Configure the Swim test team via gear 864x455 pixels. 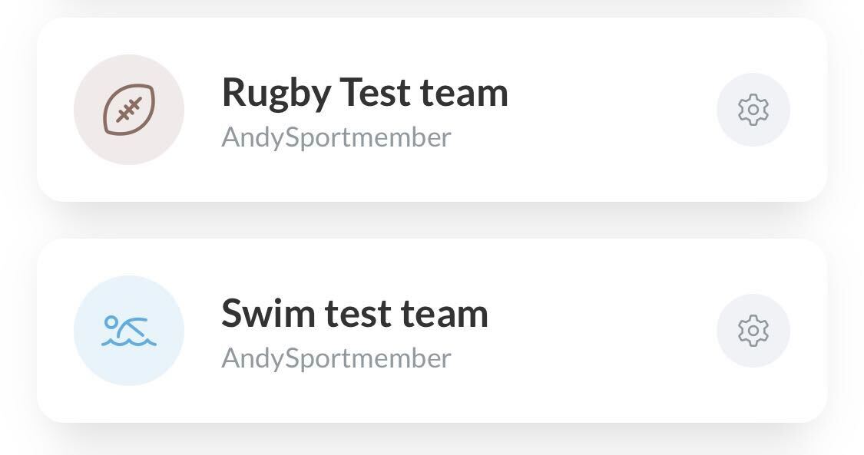point(753,331)
